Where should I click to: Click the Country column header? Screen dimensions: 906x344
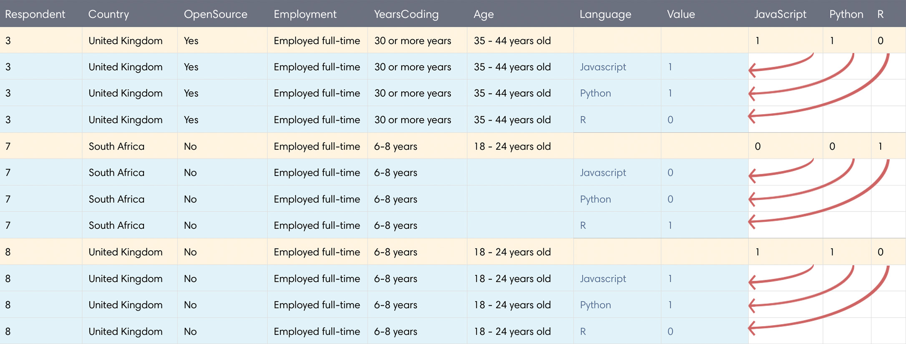click(108, 14)
